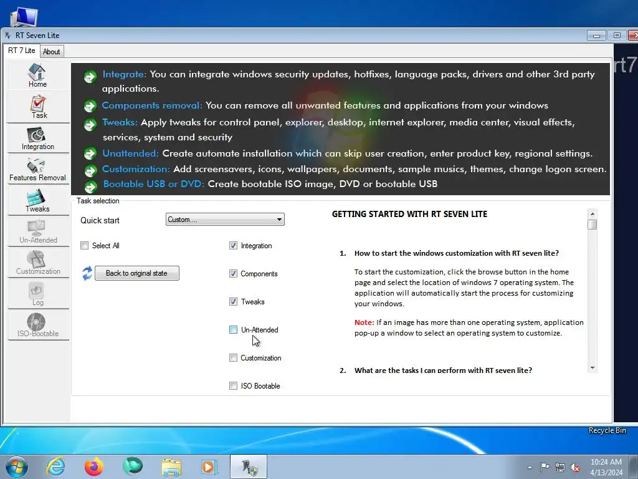Switch to the RT 7 Lite tab
This screenshot has height=479, width=638.
[22, 51]
